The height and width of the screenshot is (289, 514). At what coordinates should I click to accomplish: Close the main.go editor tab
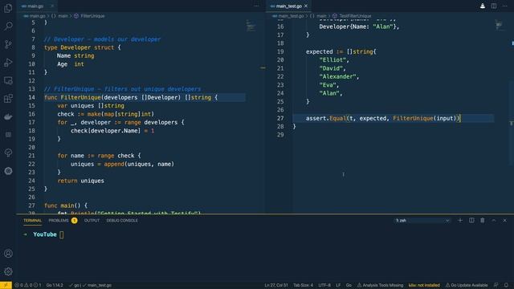coord(52,6)
